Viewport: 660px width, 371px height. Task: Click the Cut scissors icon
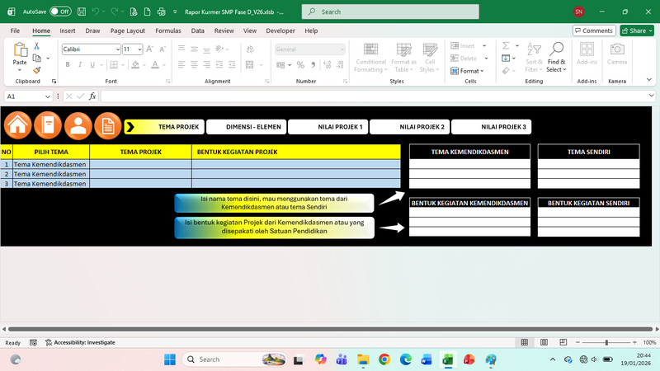pos(37,46)
